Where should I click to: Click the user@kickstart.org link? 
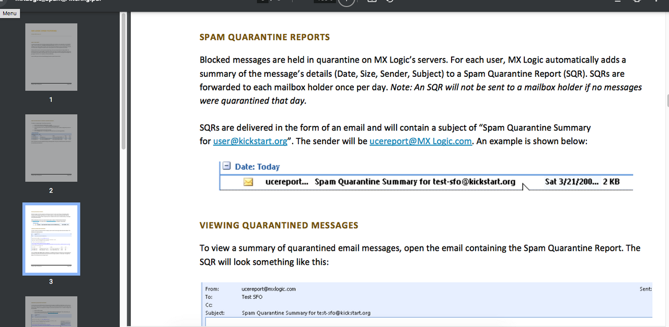[250, 141]
